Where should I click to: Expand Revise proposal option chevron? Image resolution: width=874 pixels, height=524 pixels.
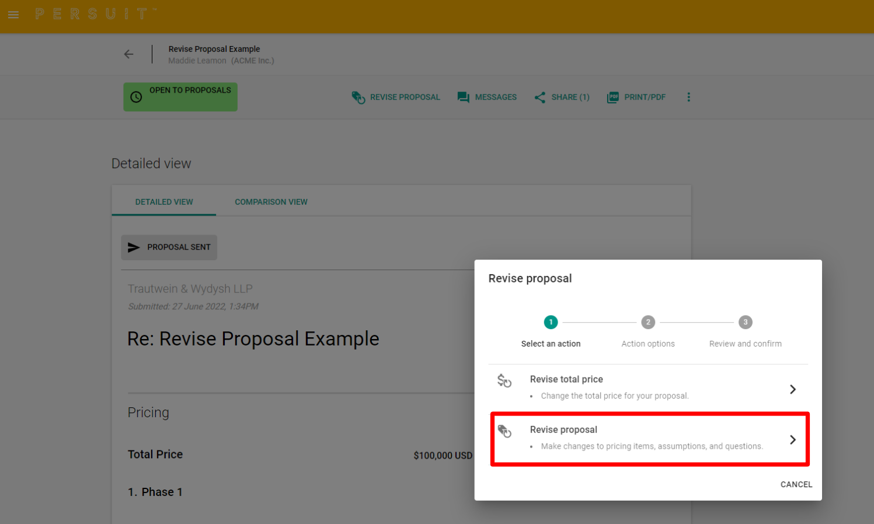[792, 439]
